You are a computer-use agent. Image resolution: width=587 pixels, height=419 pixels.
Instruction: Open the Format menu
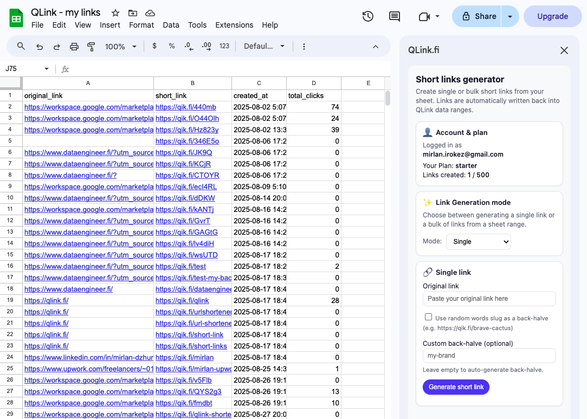coord(141,25)
